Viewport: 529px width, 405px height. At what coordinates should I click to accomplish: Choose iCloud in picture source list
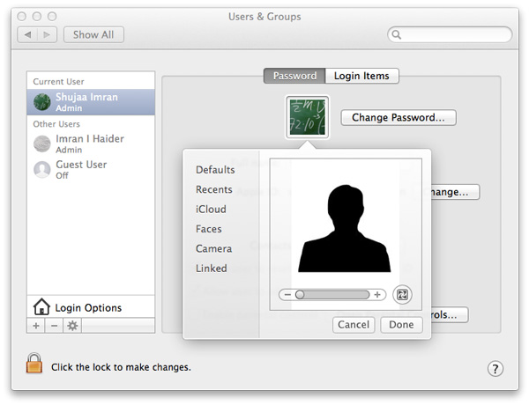tap(211, 210)
